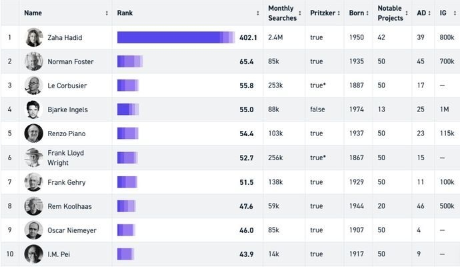Open the I.M. Pei row name

(x=60, y=254)
